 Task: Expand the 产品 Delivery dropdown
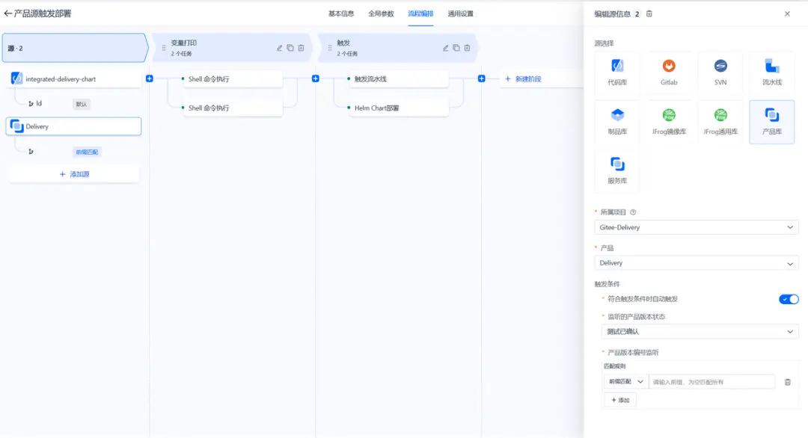(x=697, y=263)
